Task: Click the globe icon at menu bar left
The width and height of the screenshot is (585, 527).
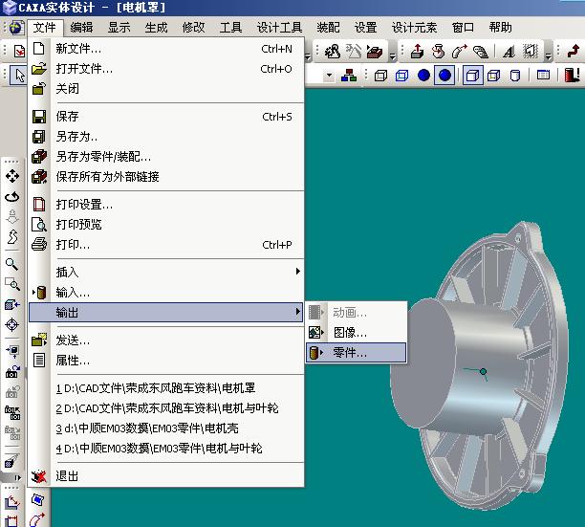Action: tap(16, 28)
